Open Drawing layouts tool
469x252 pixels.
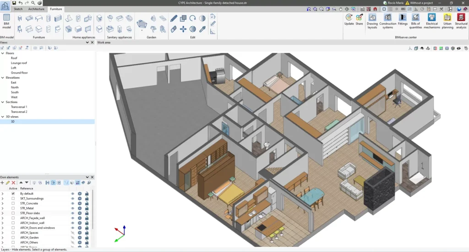pos(372,21)
